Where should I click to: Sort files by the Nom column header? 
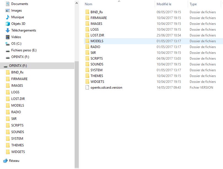click(x=88, y=4)
